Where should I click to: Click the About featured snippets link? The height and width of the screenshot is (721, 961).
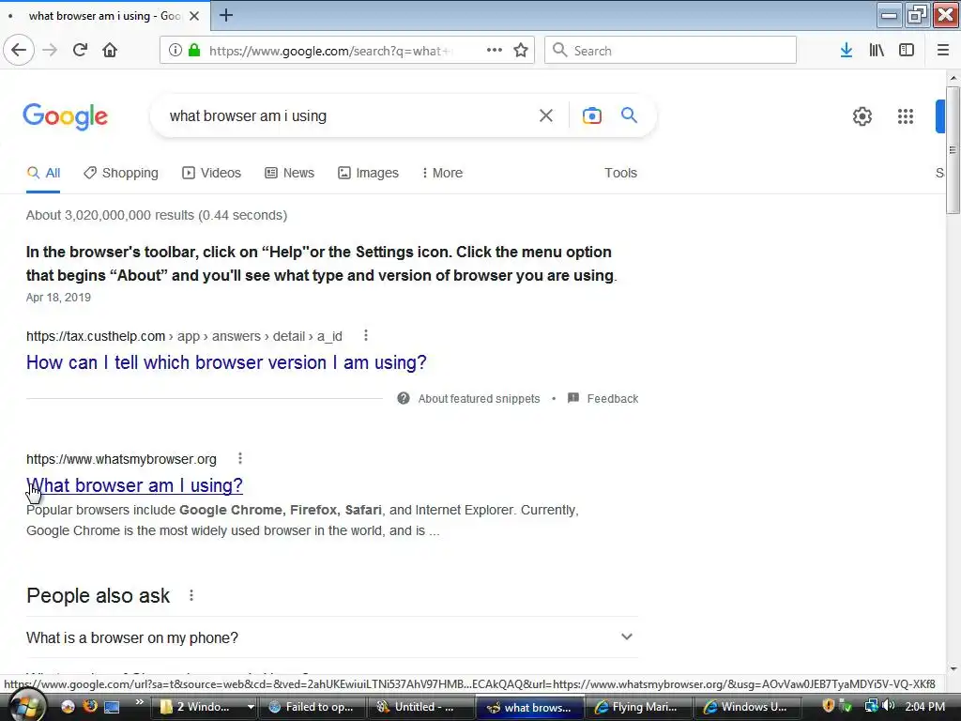480,398
